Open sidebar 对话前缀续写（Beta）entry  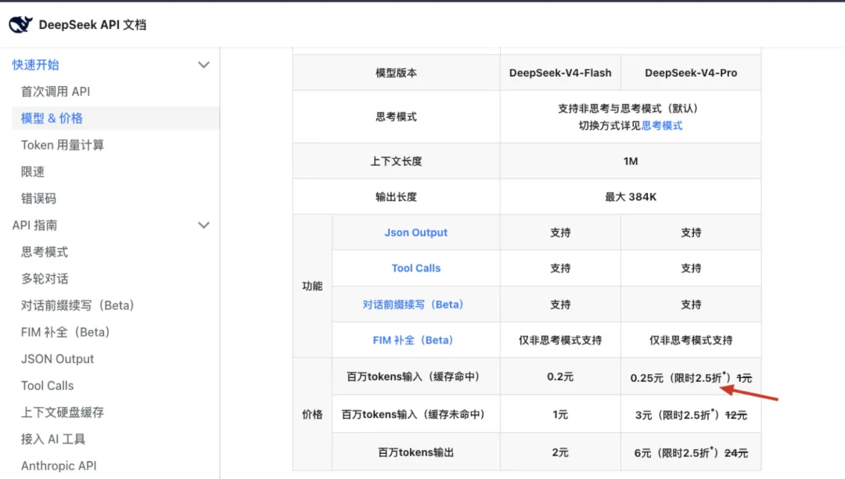click(77, 305)
